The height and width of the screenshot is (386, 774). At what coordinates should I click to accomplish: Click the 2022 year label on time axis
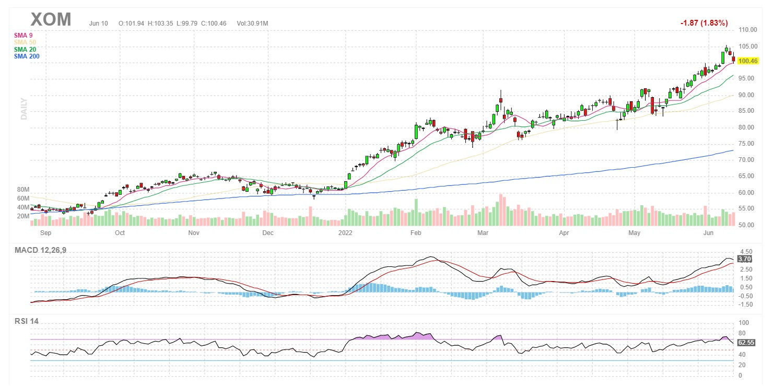[346, 233]
